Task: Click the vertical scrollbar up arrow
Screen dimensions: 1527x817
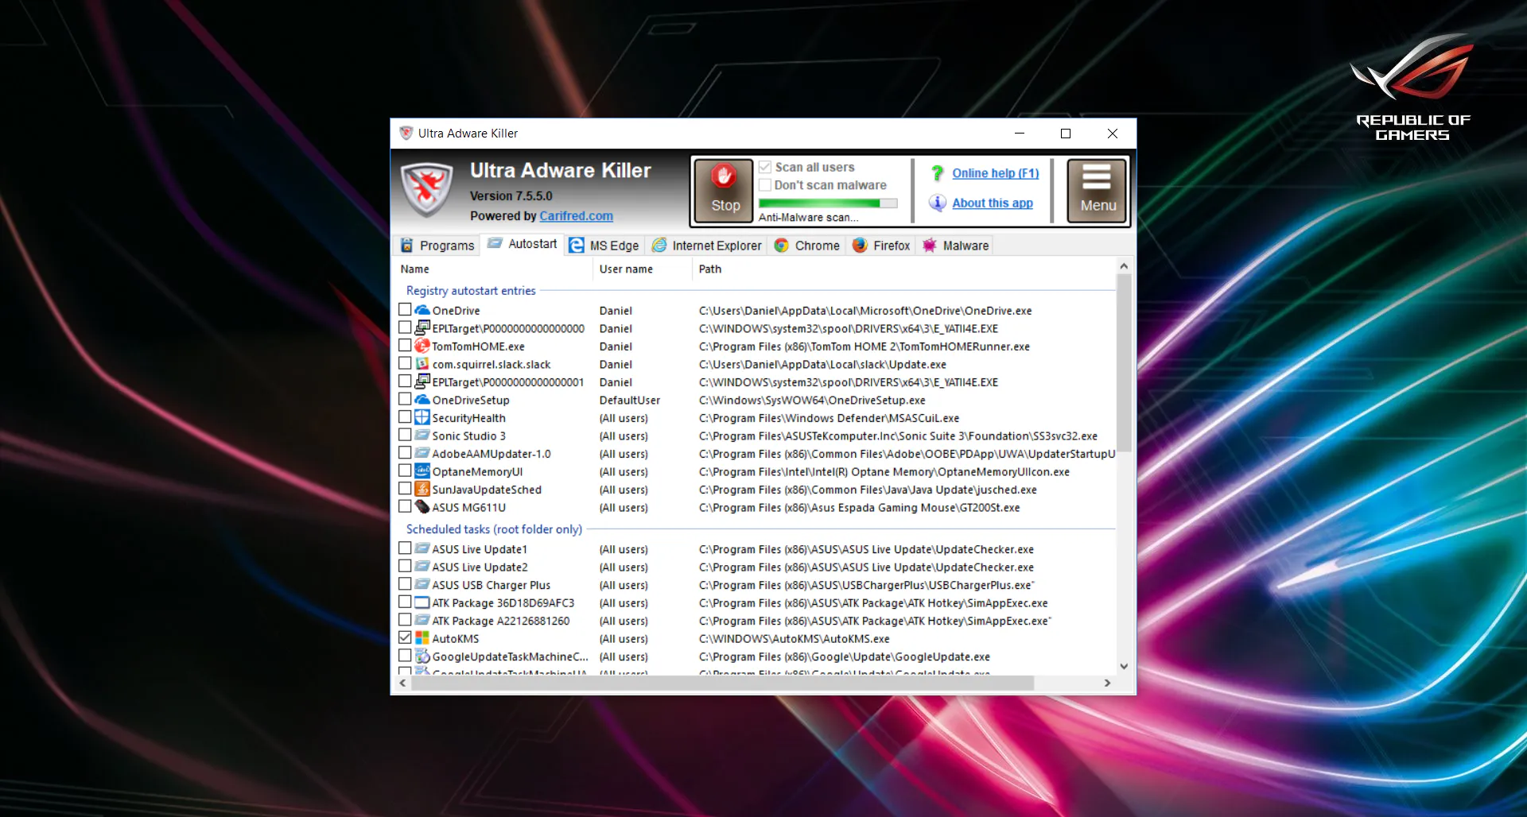Action: (1124, 266)
